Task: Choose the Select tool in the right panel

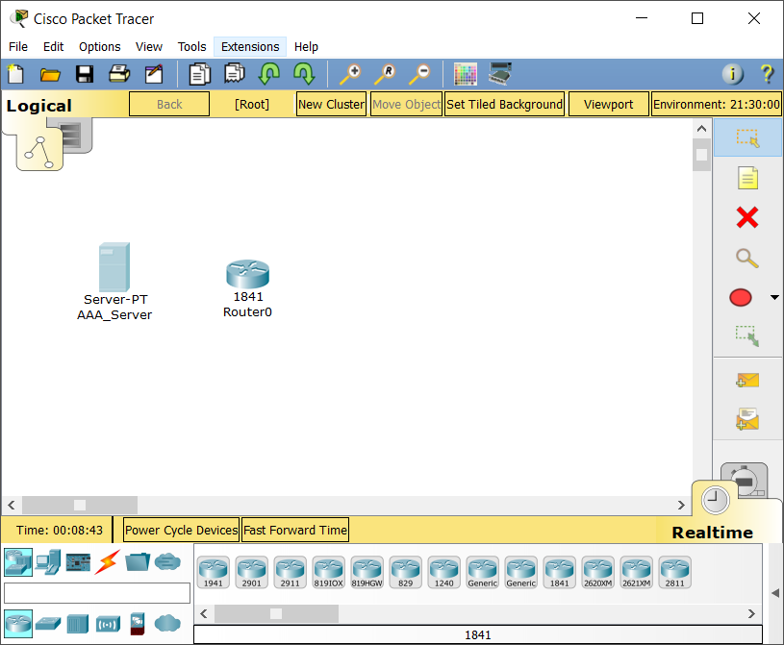Action: pyautogui.click(x=747, y=137)
